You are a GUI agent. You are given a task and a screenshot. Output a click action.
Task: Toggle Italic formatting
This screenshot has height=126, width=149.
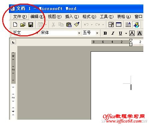click(113, 33)
